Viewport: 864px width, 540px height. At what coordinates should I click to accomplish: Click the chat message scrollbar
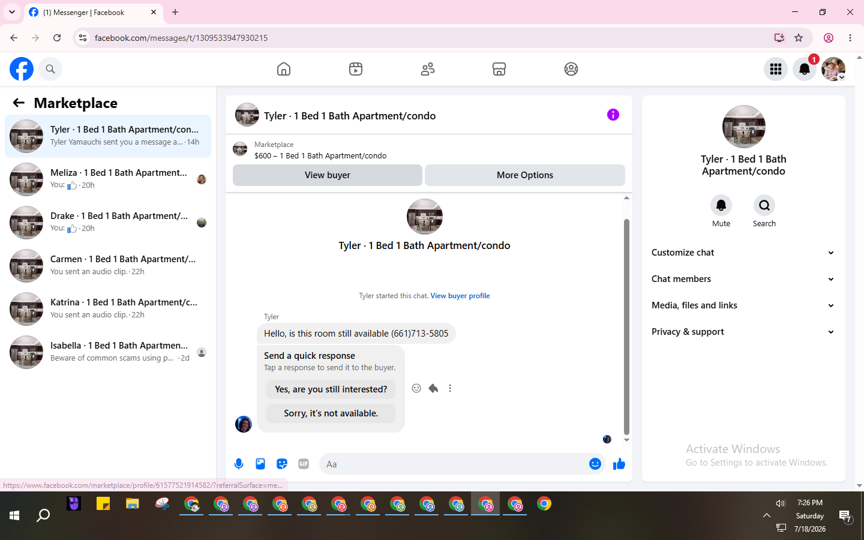(x=626, y=327)
